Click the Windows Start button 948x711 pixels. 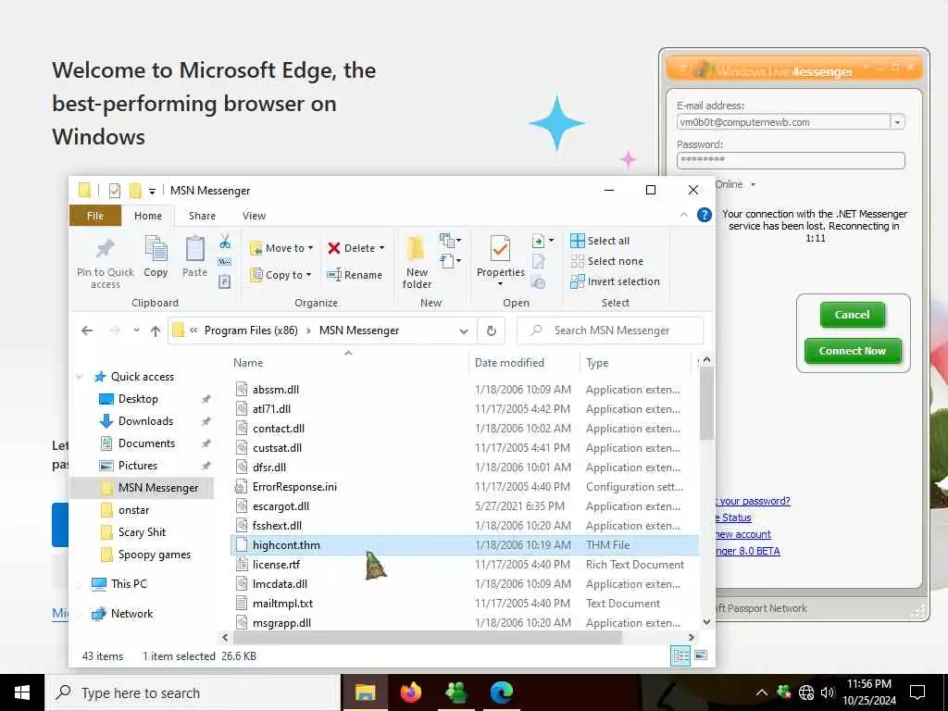(22, 692)
